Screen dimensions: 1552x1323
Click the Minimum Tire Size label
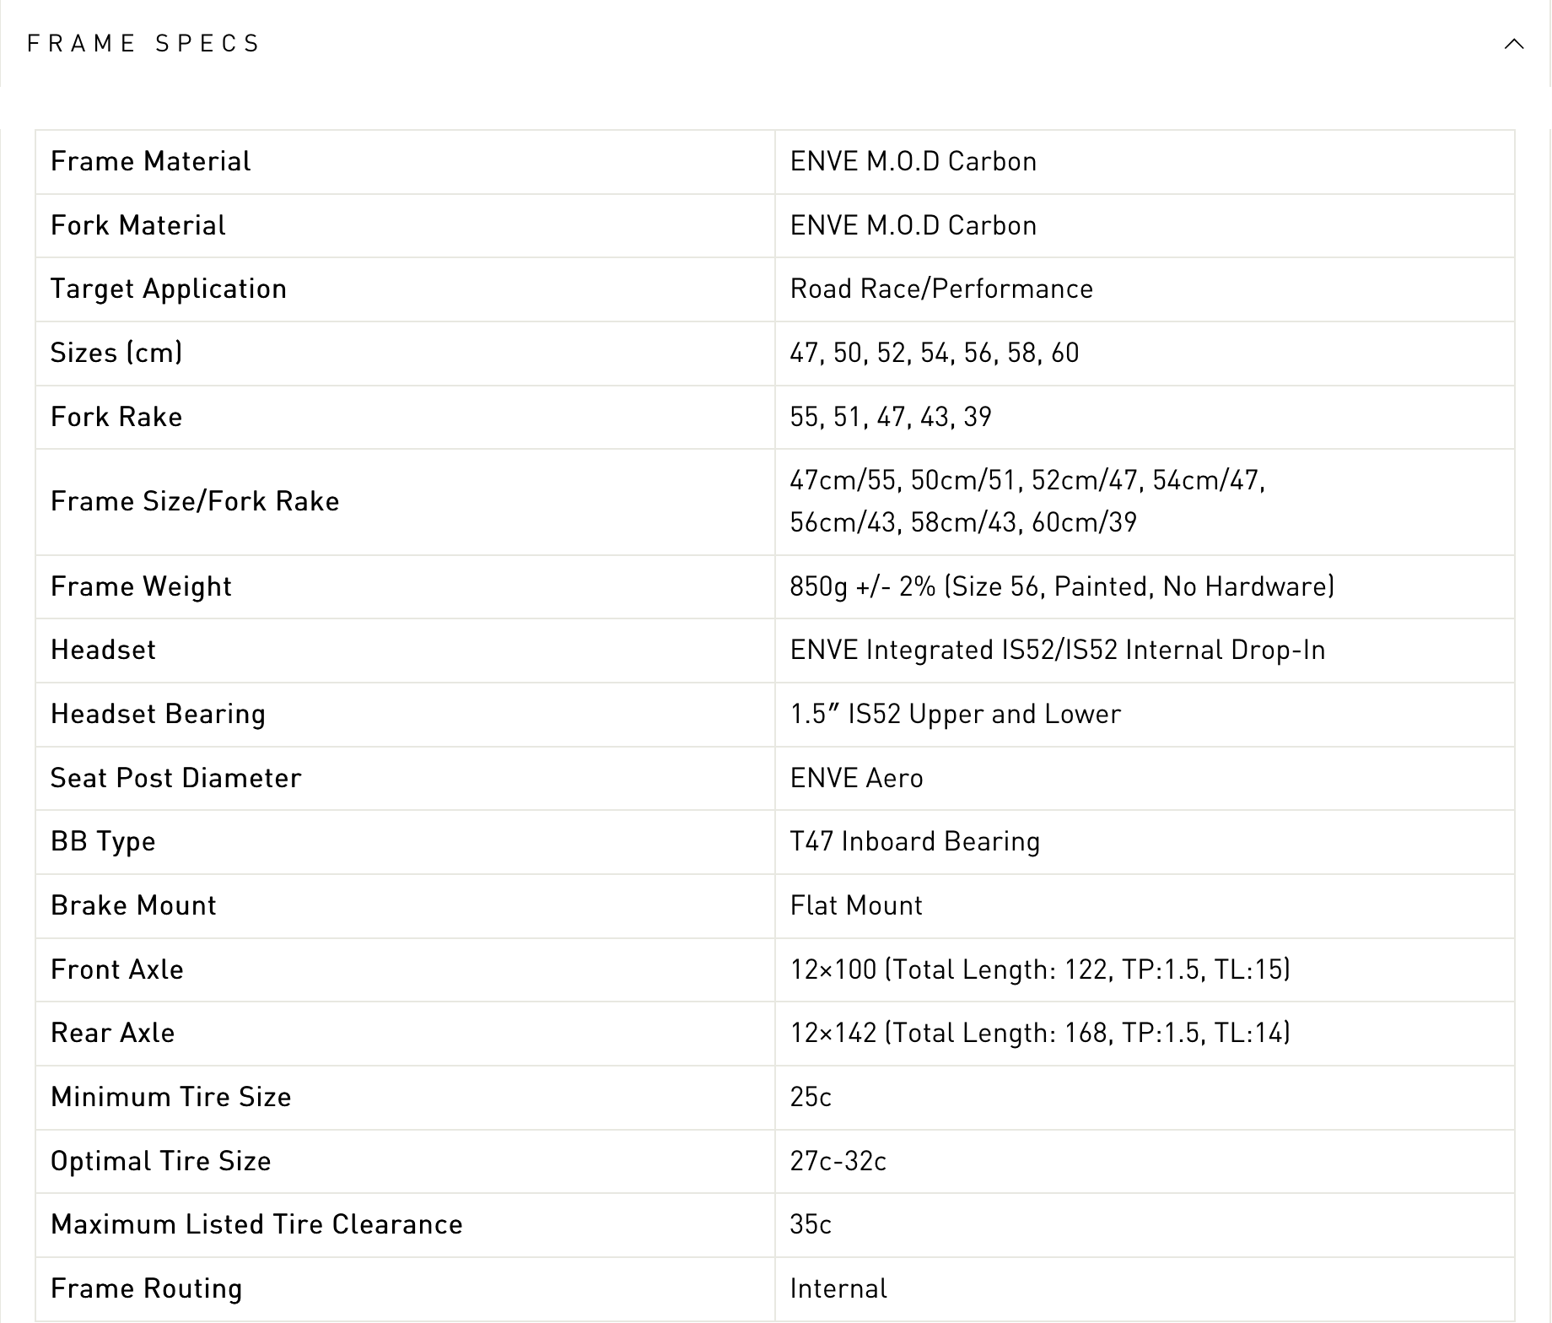171,1097
